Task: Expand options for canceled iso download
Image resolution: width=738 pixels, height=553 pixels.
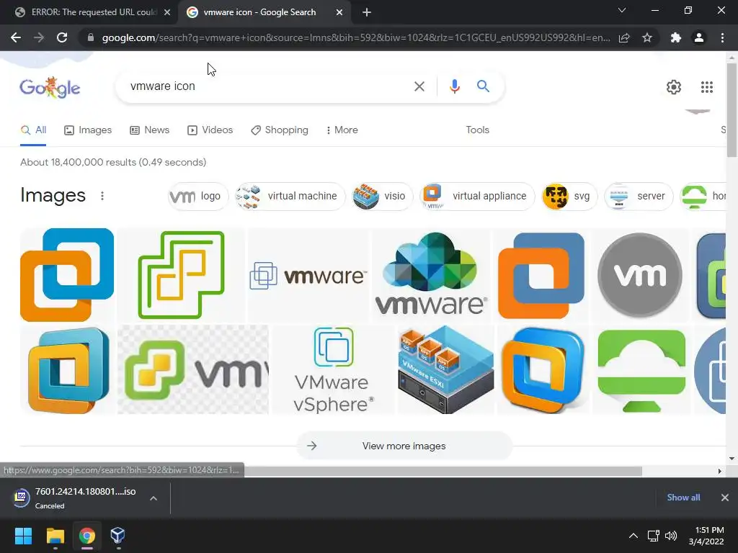Action: tap(154, 498)
